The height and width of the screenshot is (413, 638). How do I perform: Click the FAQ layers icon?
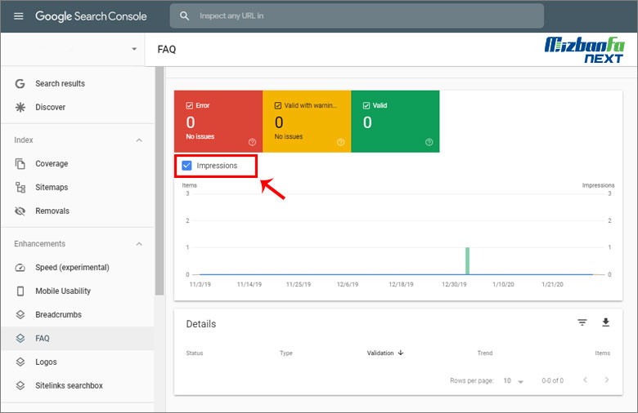click(x=20, y=338)
